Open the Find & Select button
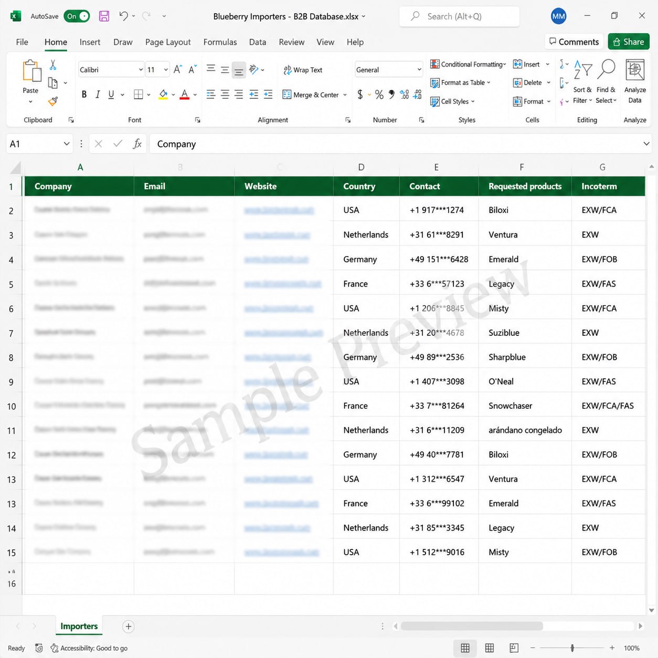The height and width of the screenshot is (658, 658). click(x=606, y=81)
